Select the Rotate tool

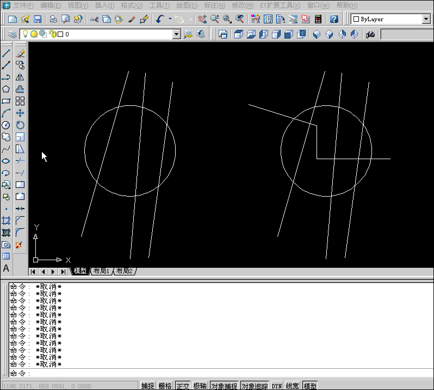click(20, 125)
